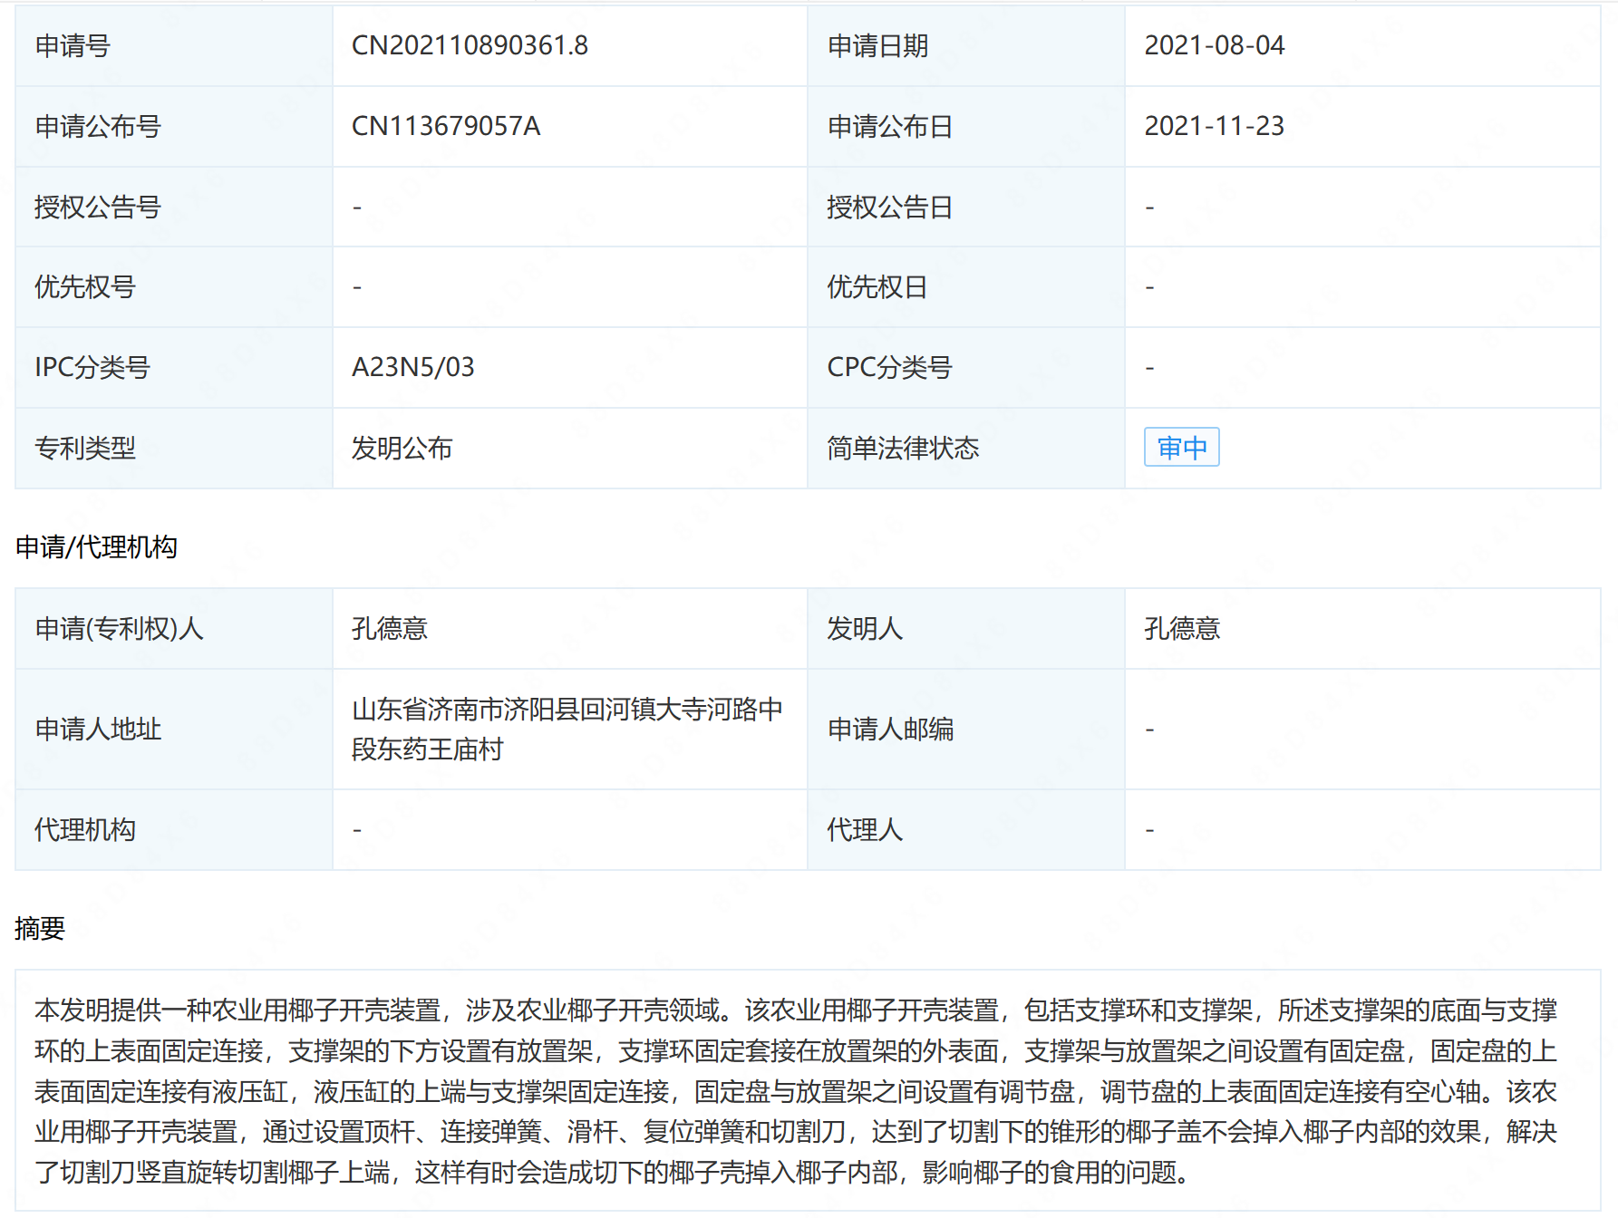Click the abstract paragraph starting 本发明提供一种农业用椰子开壳装置
The width and height of the screenshot is (1618, 1218).
click(796, 1090)
